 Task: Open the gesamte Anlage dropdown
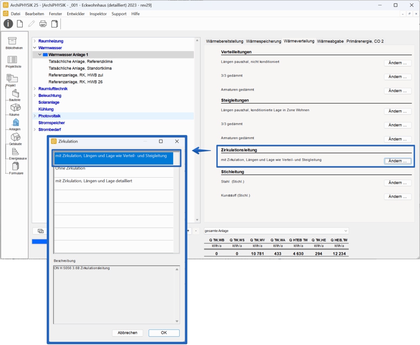point(276,231)
